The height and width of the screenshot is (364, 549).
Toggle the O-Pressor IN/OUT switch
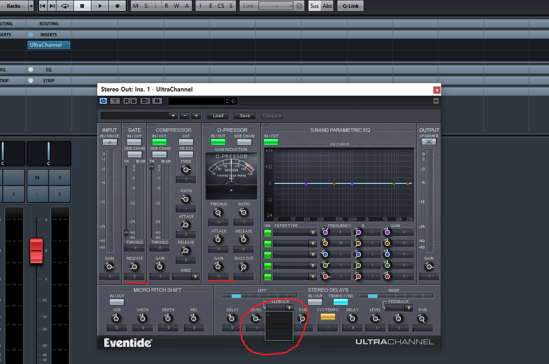coord(218,142)
